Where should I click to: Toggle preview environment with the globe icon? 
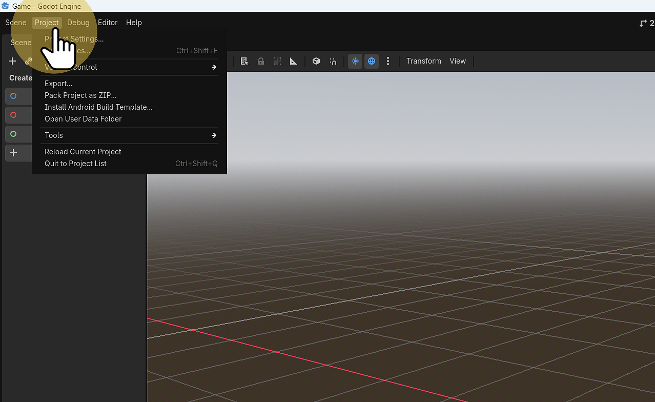coord(372,61)
